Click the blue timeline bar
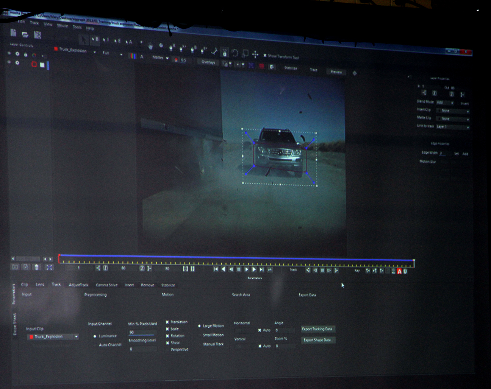 click(x=235, y=258)
